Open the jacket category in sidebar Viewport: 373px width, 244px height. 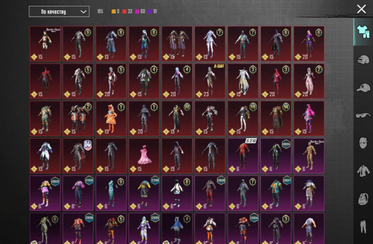point(362,171)
